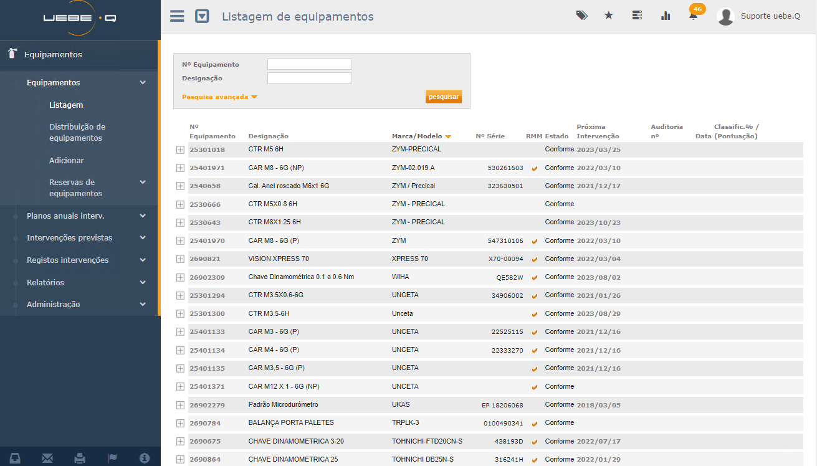Open notifications bell with 46 badge

693,16
